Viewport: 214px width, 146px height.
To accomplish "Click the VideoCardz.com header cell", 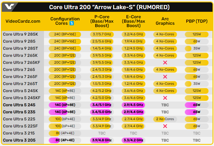I will (23, 21).
